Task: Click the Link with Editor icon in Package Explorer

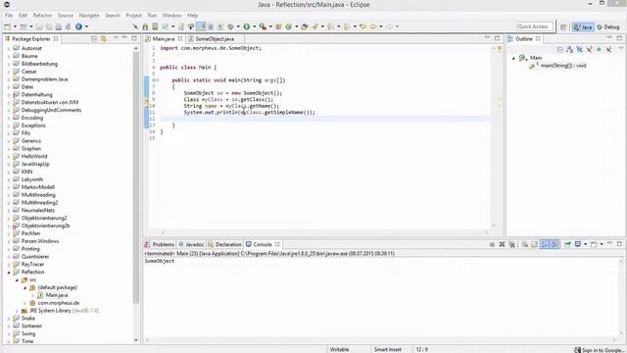Action: 104,39
